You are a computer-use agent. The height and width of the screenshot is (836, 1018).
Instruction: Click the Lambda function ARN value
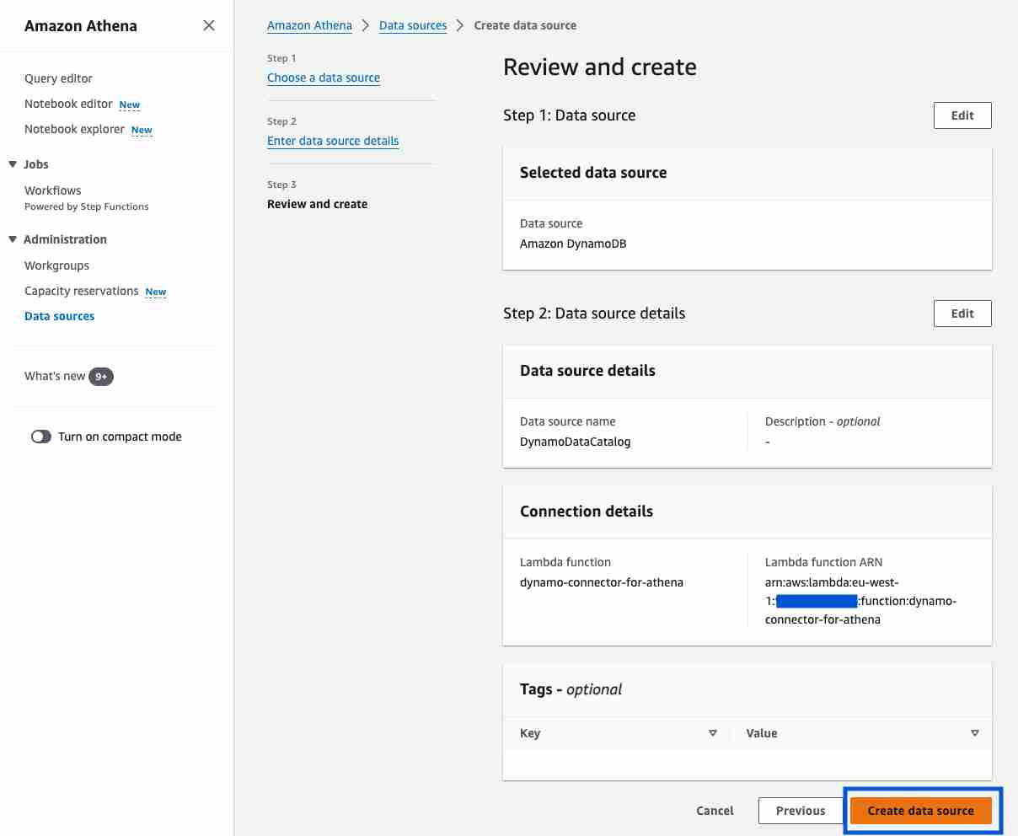[x=860, y=601]
